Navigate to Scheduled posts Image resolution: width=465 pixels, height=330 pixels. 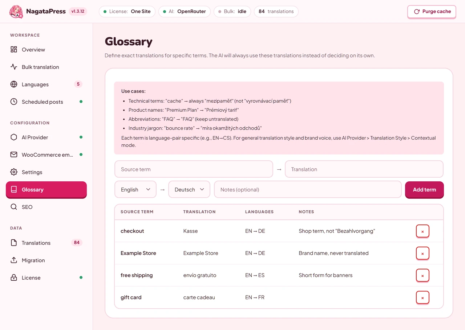coord(46,102)
